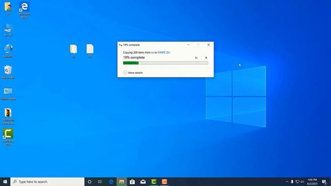331x186 pixels.
Task: Select the green Camtasia desktop shortcut
Action: pyautogui.click(x=8, y=137)
